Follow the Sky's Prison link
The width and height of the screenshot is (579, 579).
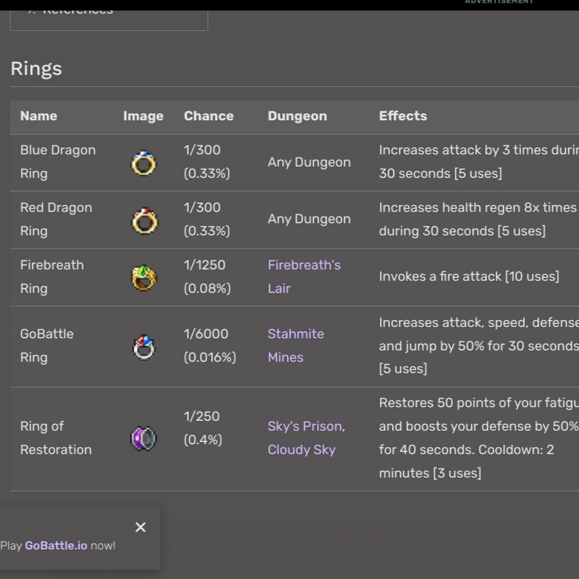(306, 426)
